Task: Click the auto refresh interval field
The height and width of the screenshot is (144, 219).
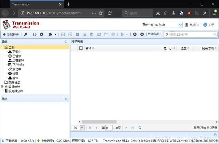Action: [x=166, y=34]
